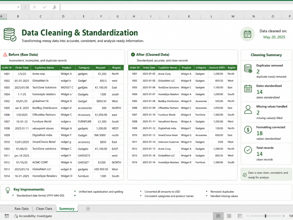Screen dimensions: 293x220
Task: Click the formula bar options dots
Action: pyautogui.click(x=25, y=7)
